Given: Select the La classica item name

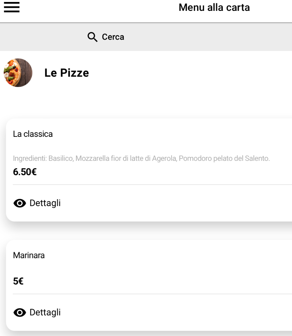Looking at the screenshot, I should pos(33,134).
